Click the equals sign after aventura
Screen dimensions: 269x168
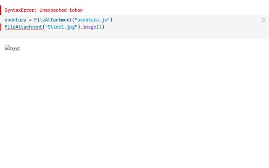pyautogui.click(x=30, y=20)
